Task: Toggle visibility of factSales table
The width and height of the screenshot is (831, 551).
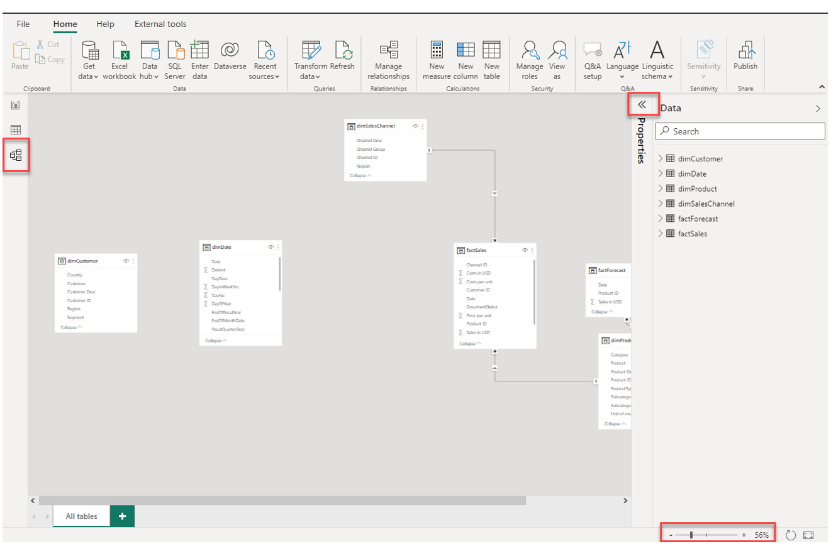Action: pyautogui.click(x=525, y=250)
